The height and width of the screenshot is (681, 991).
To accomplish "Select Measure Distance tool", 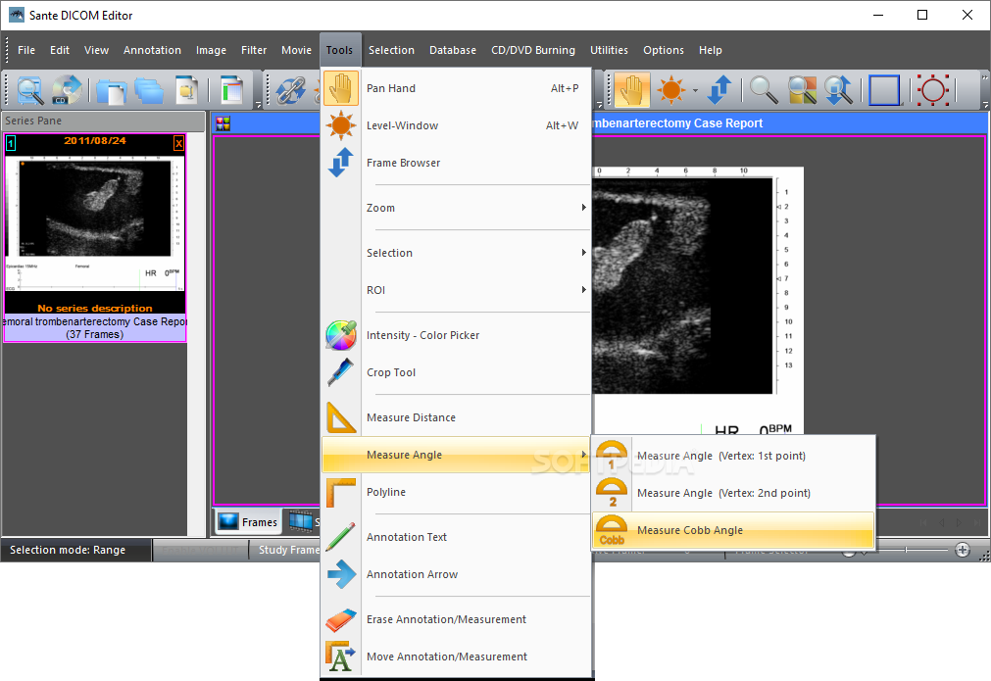I will [x=457, y=417].
